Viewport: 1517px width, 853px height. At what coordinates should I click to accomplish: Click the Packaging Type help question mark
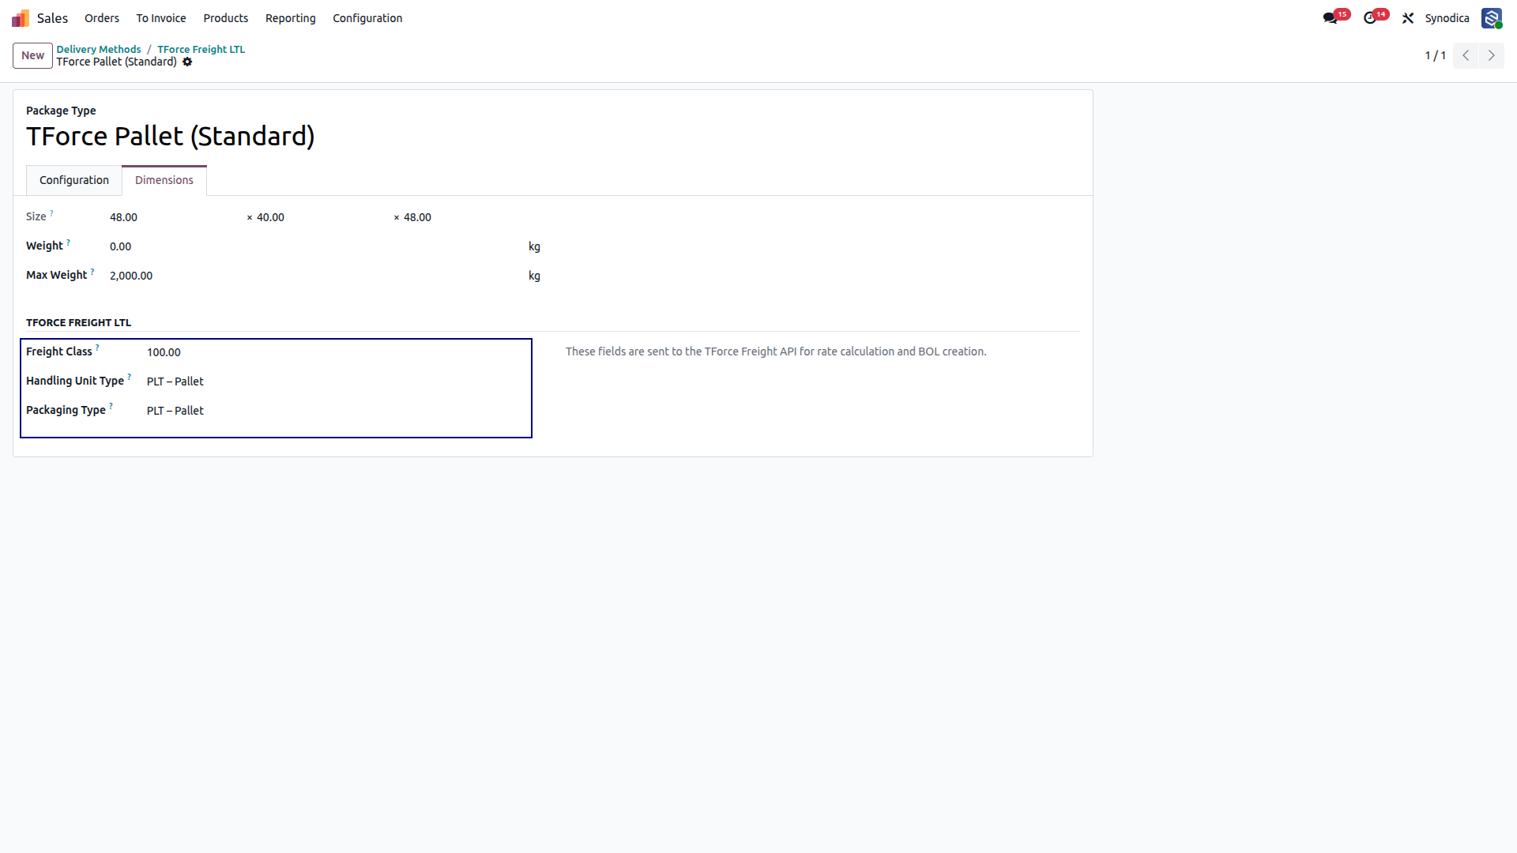(x=111, y=407)
